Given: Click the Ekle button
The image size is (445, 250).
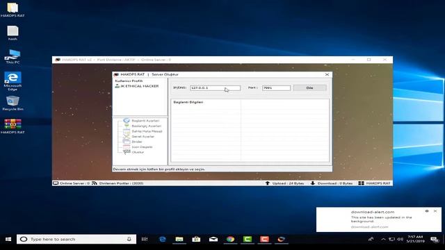Looking at the screenshot, I should click(x=309, y=88).
